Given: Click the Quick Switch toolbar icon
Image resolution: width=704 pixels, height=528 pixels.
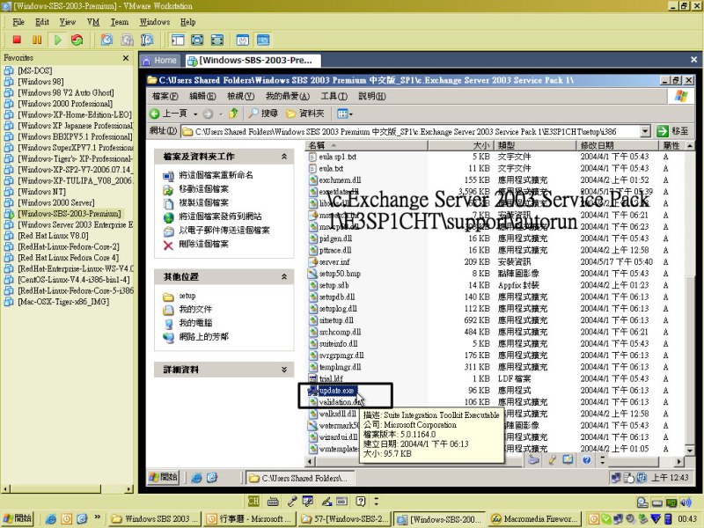Looking at the screenshot, I should pyautogui.click(x=217, y=40).
